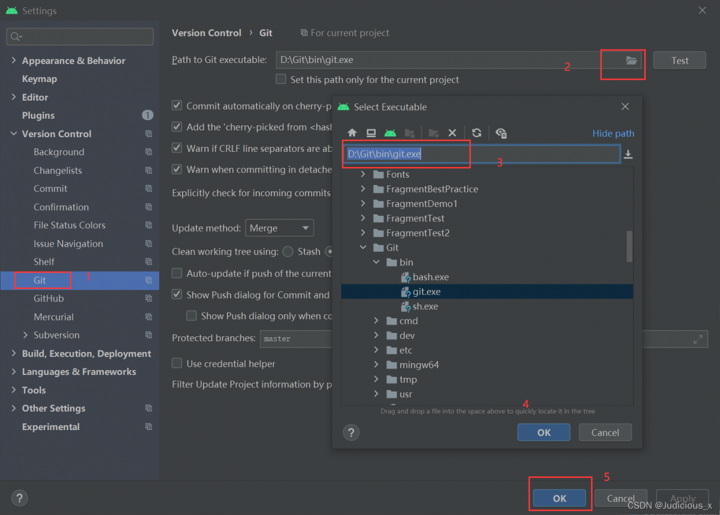This screenshot has width=720, height=515.
Task: Click the expand icon in Protected branches field
Action: [x=697, y=339]
